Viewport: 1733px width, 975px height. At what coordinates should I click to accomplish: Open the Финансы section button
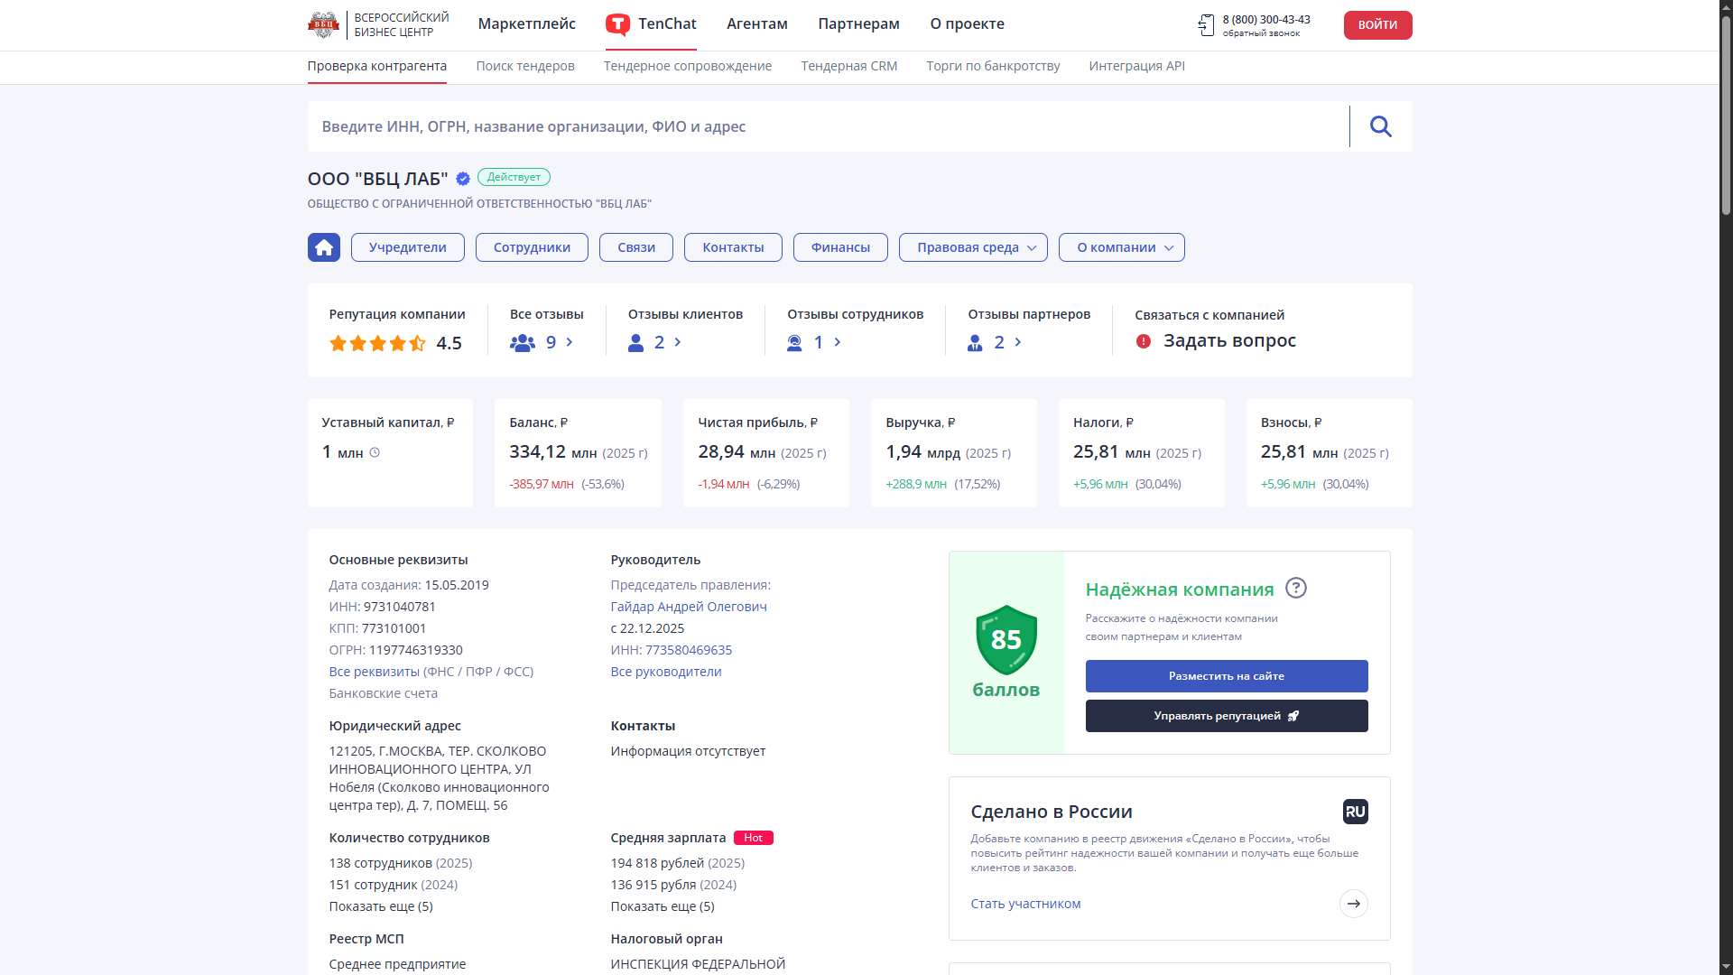pyautogui.click(x=840, y=247)
